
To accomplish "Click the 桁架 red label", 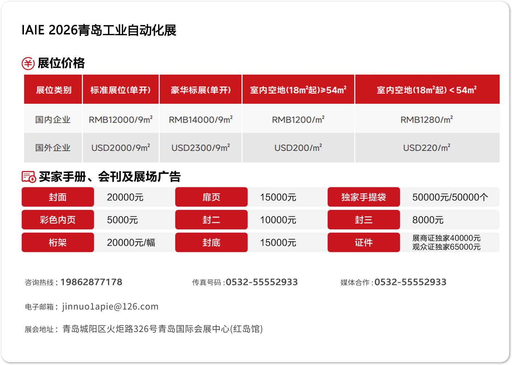I will tap(58, 242).
